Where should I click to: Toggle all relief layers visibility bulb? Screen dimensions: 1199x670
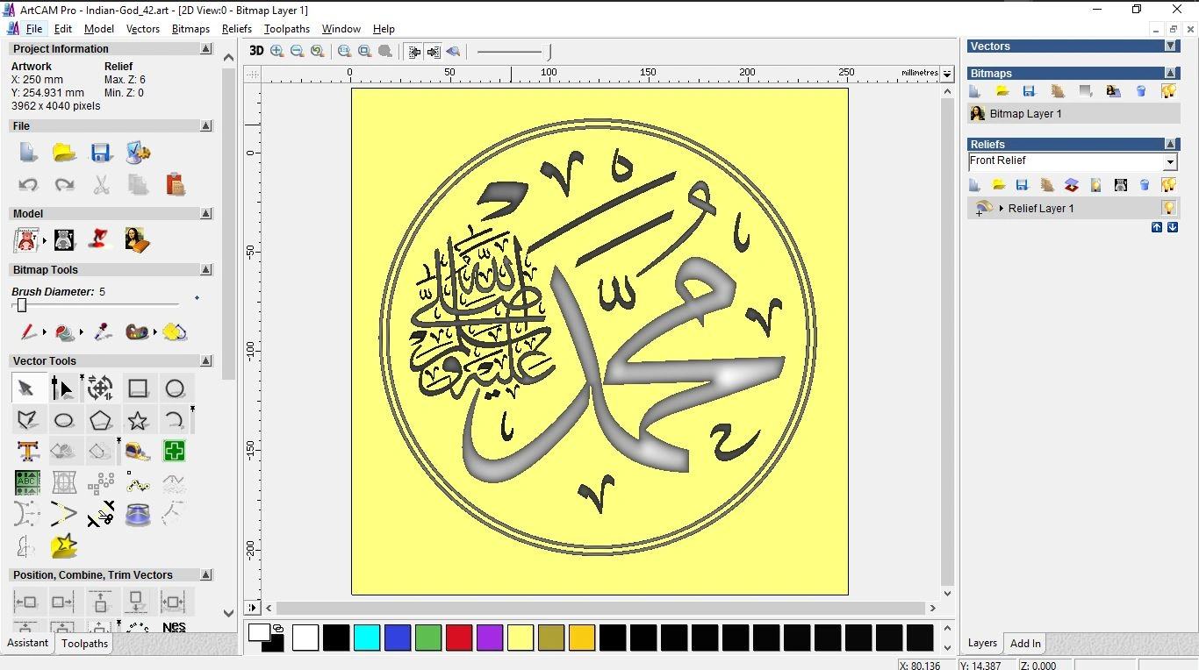click(x=1168, y=185)
